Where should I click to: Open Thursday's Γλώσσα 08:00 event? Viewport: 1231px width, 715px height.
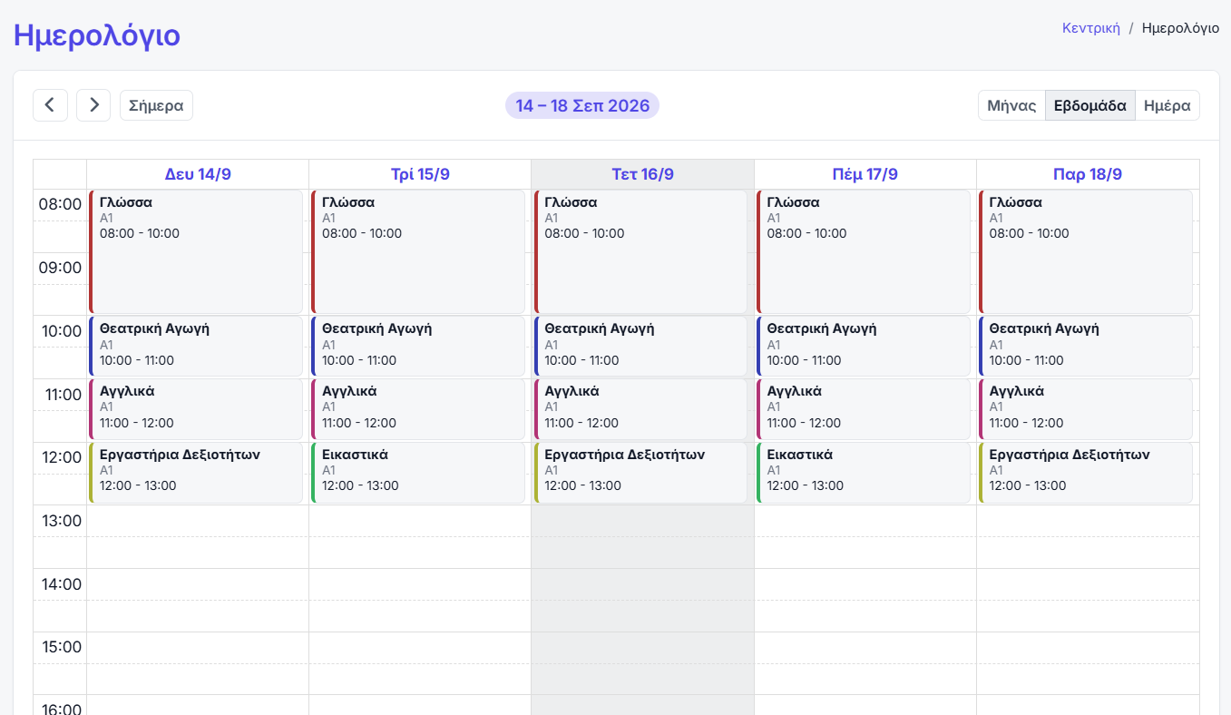[864, 252]
